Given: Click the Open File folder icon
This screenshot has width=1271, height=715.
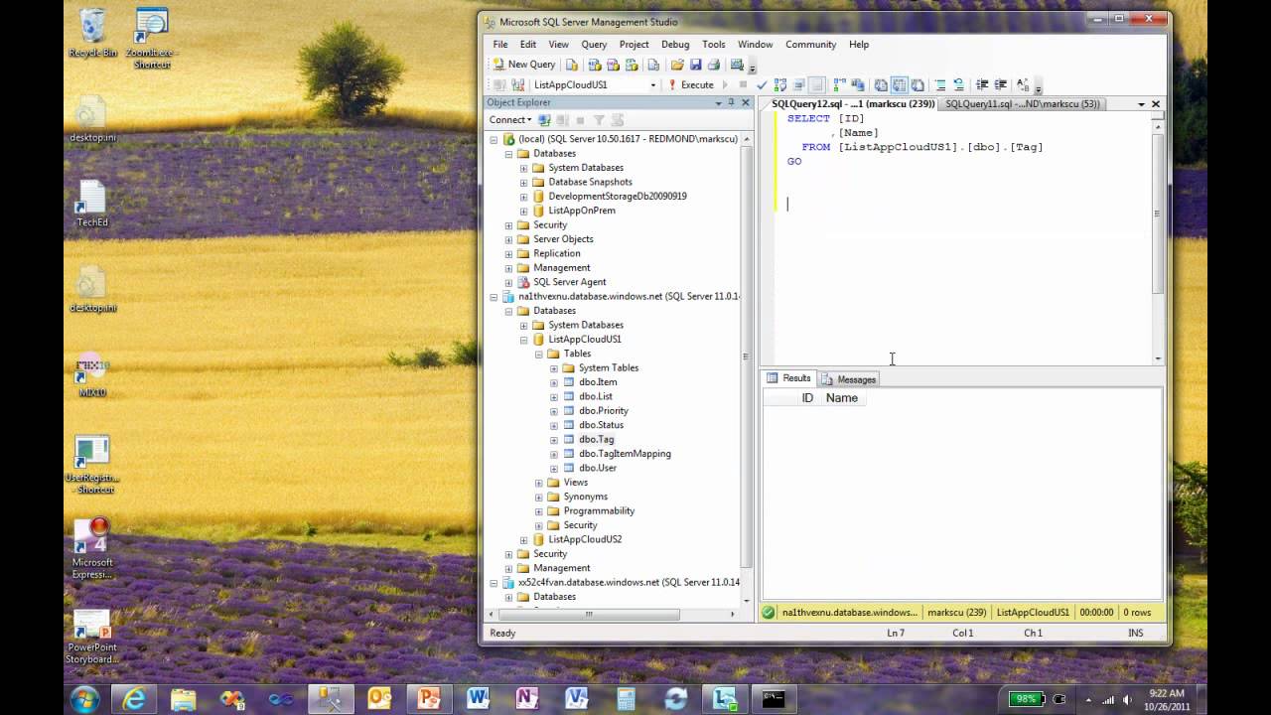Looking at the screenshot, I should pyautogui.click(x=677, y=65).
